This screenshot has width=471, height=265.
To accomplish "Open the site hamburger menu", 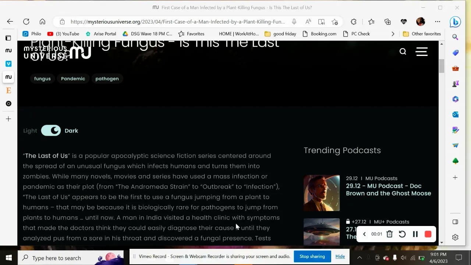I will (422, 52).
